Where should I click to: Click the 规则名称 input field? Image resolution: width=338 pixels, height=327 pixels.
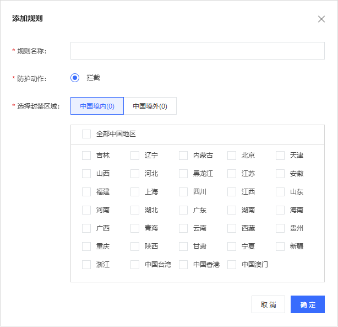tap(198, 51)
